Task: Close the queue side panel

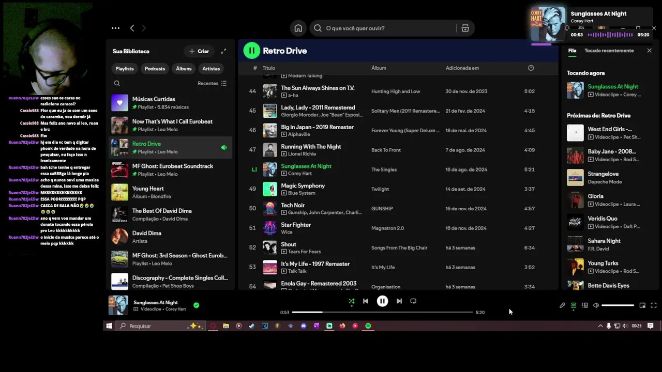Action: [x=650, y=51]
